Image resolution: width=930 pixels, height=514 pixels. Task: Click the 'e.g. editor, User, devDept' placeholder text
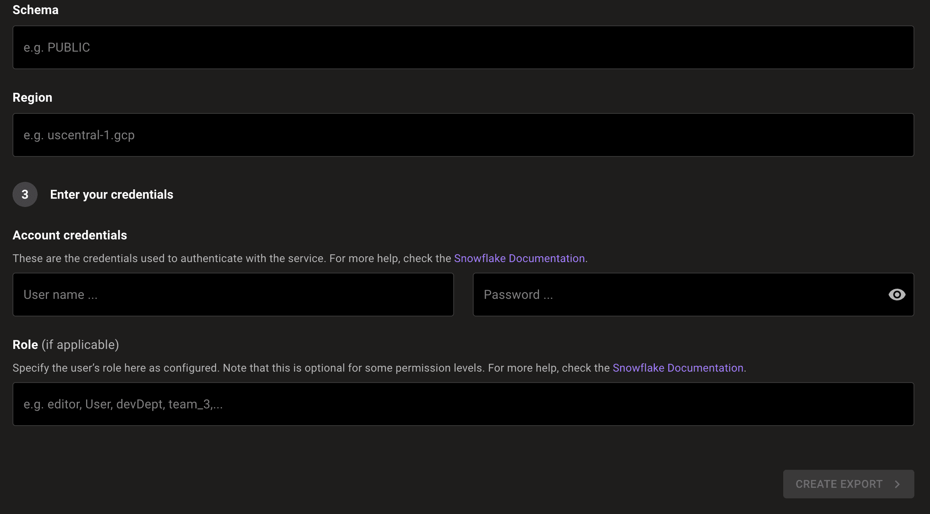pos(123,404)
